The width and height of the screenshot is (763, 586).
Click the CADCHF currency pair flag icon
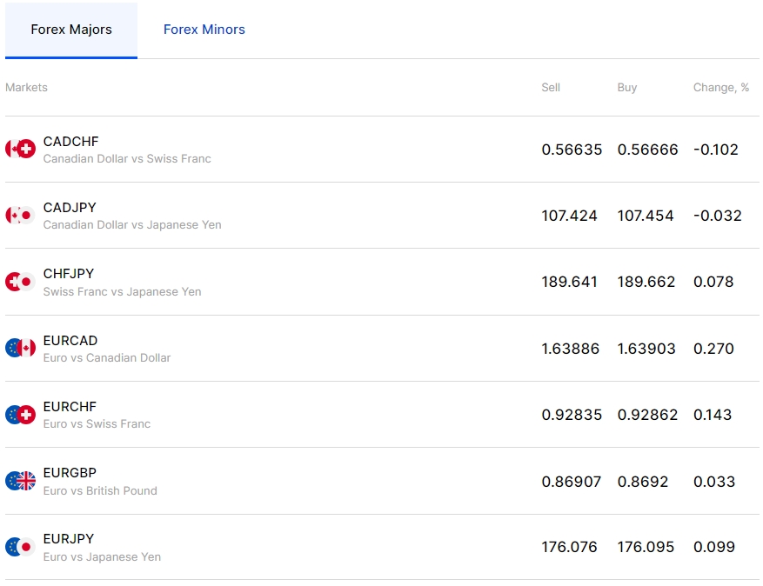[x=20, y=149]
